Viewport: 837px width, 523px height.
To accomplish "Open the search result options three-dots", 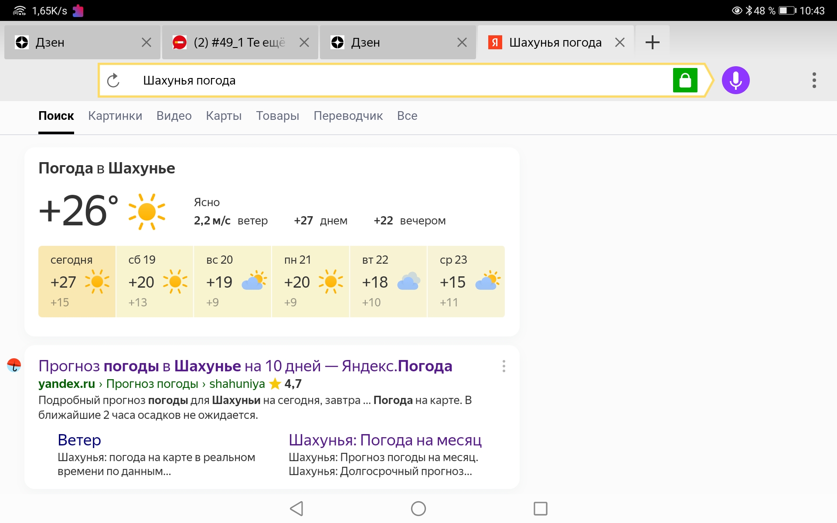I will click(504, 366).
